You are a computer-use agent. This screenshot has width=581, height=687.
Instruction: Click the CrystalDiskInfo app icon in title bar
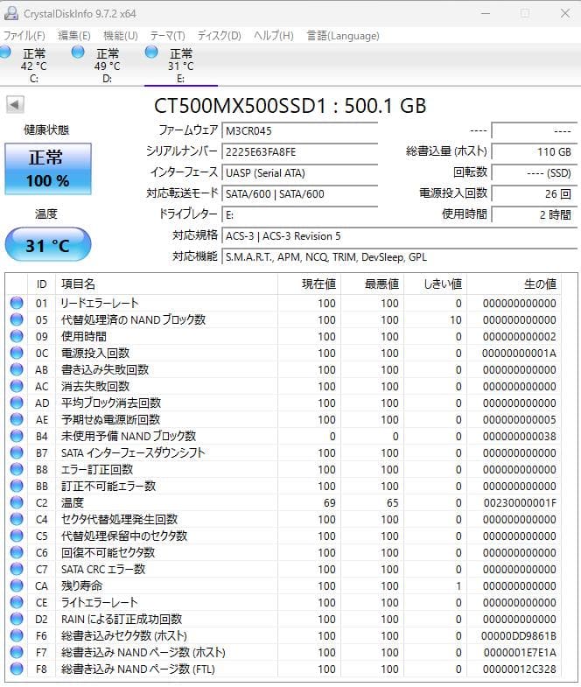coord(10,13)
